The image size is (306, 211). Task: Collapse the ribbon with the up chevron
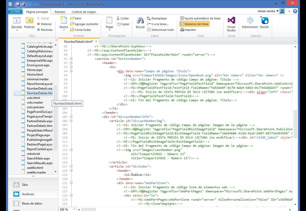click(289, 11)
